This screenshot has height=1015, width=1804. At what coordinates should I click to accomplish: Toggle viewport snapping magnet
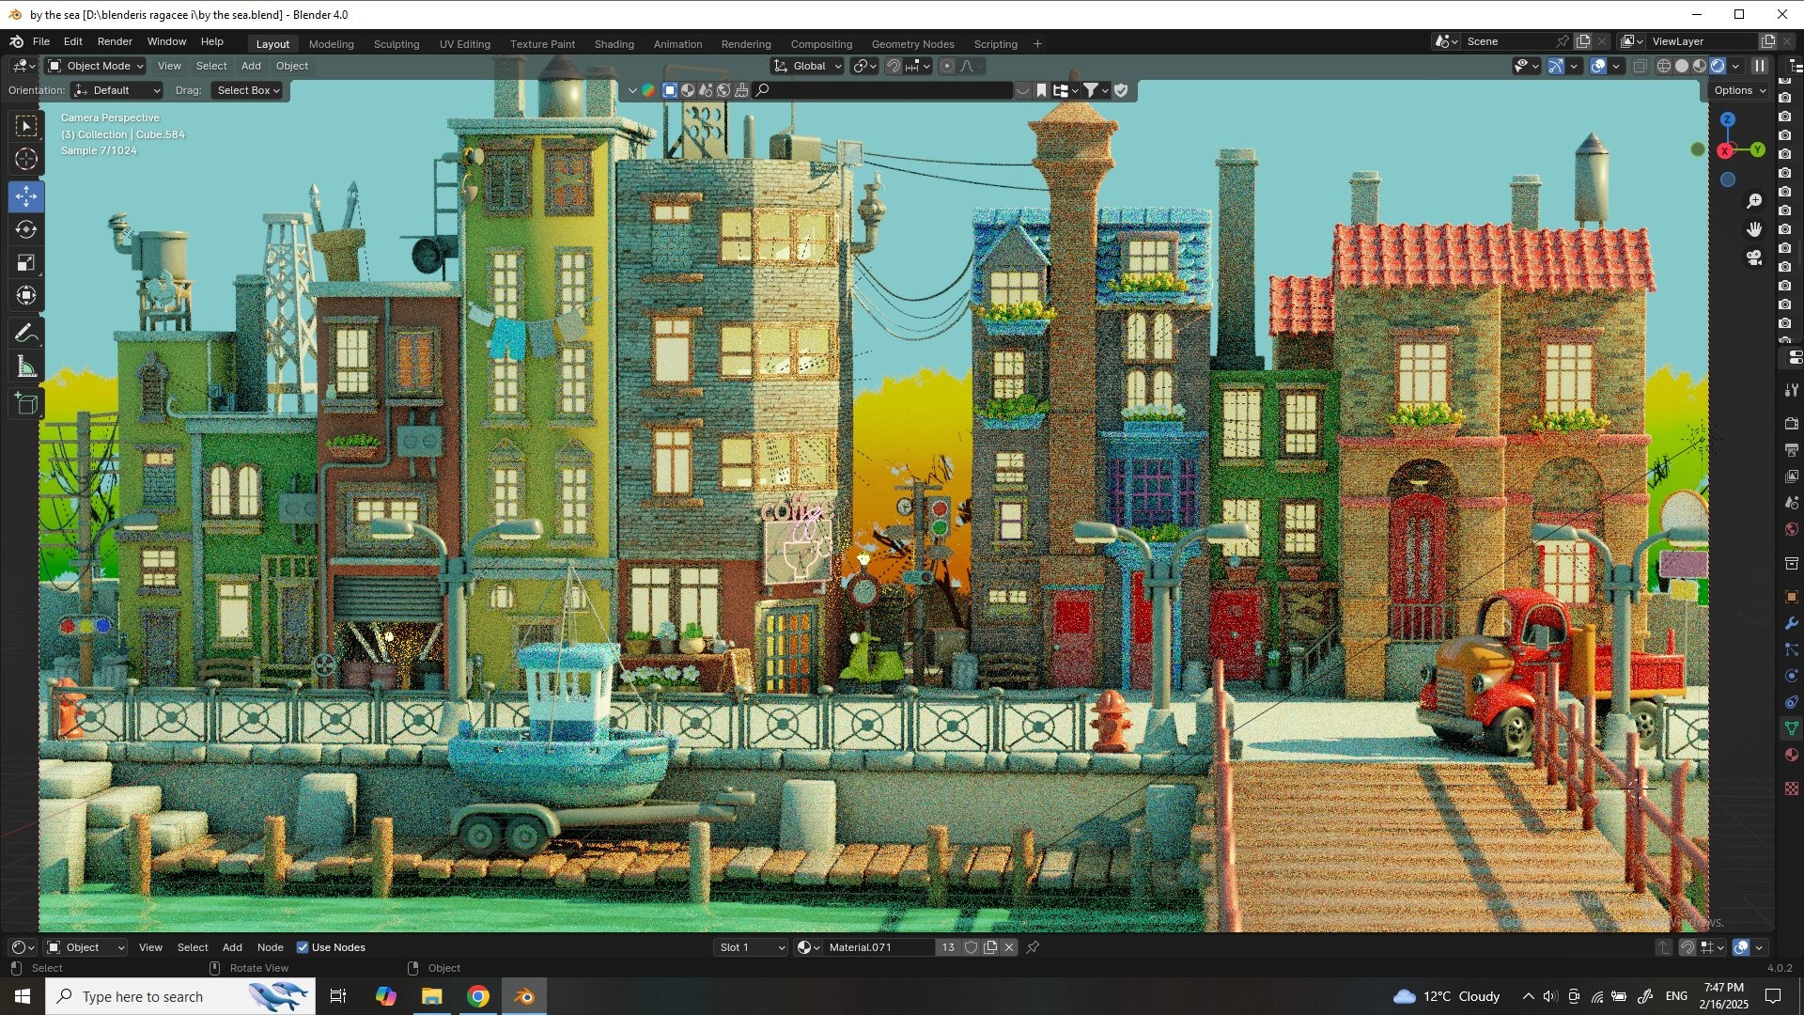coord(894,66)
